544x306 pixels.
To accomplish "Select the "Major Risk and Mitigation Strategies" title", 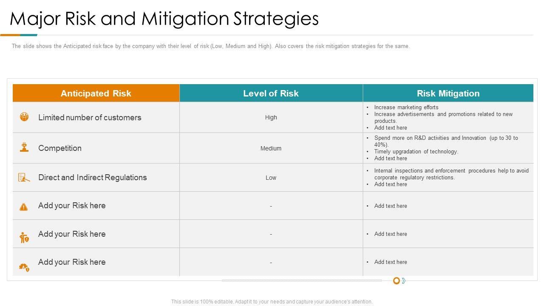I will click(x=164, y=19).
